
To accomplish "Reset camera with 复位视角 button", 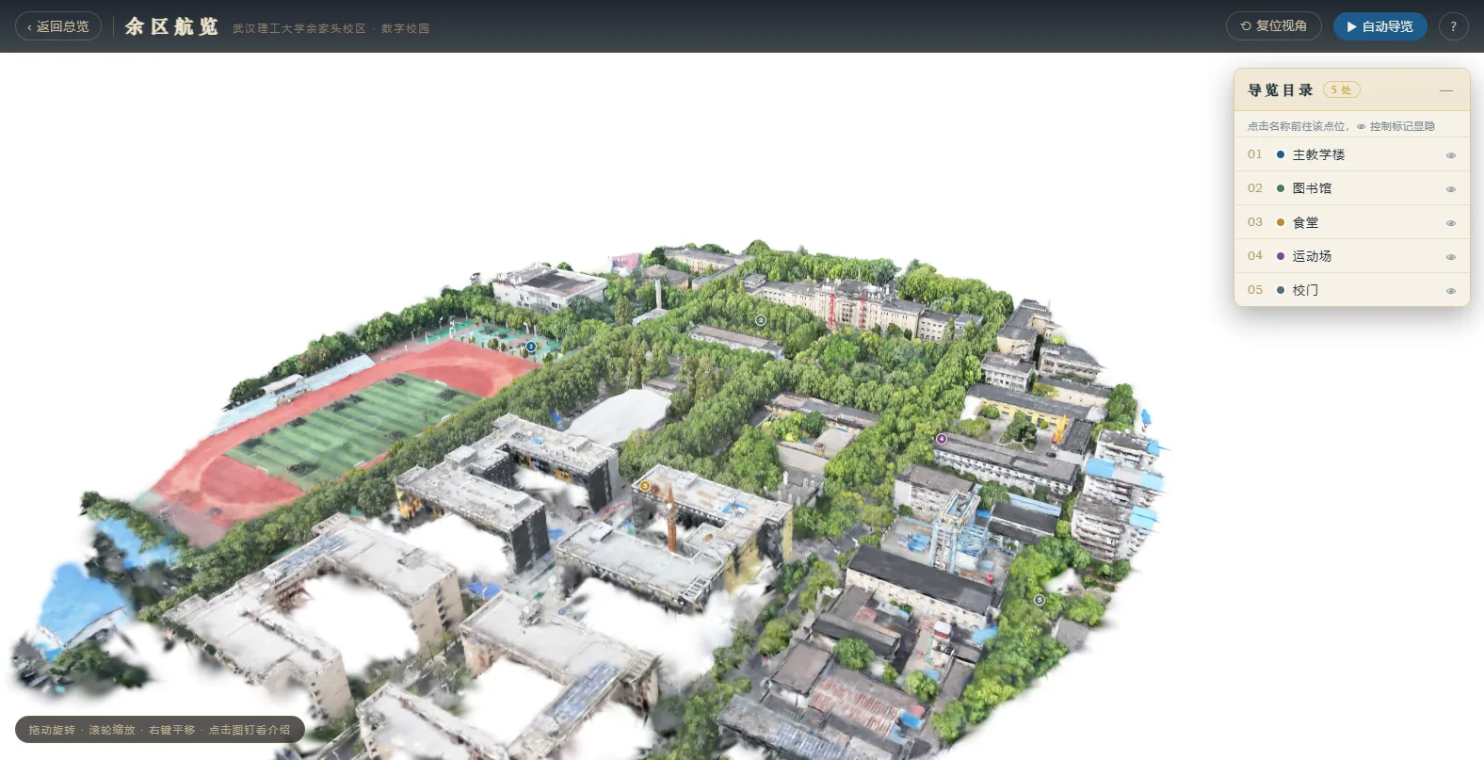I will click(x=1273, y=26).
